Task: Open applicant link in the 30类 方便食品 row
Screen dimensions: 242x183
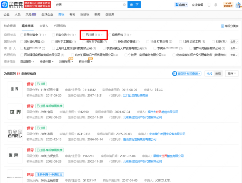Action: coord(168,156)
